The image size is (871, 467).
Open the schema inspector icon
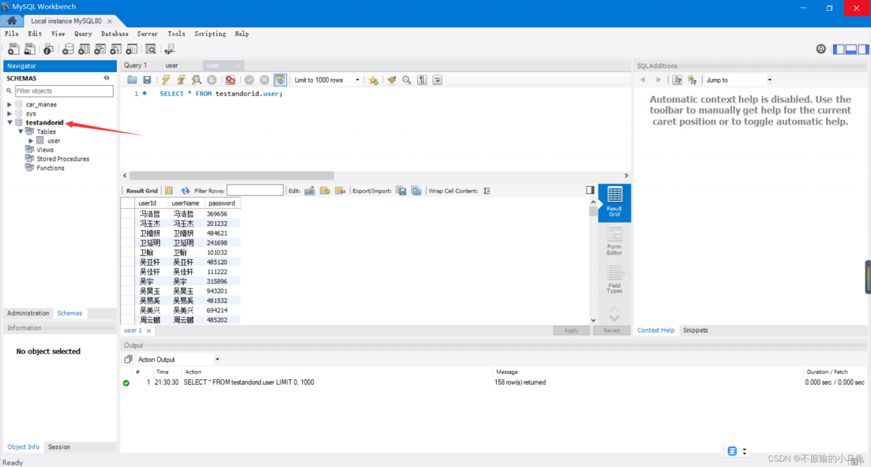(48, 49)
